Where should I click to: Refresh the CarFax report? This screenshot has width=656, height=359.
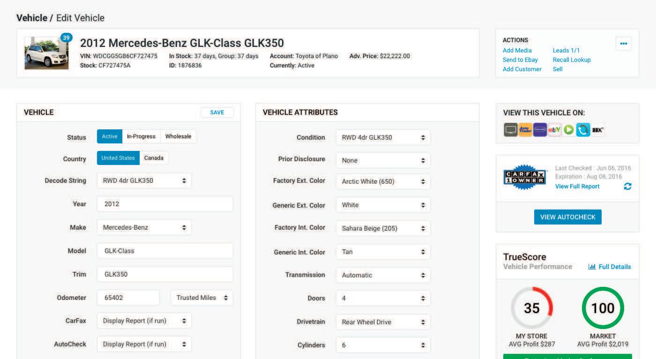tap(627, 187)
